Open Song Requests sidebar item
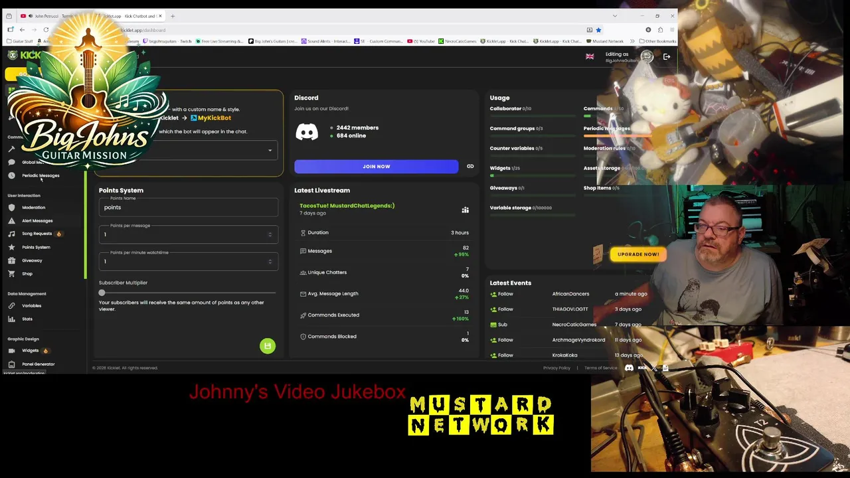This screenshot has width=850, height=478. tap(37, 234)
